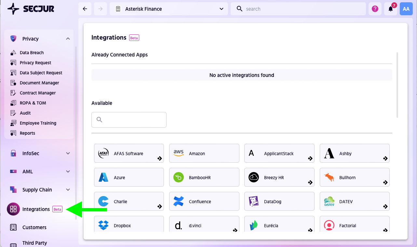Click the Data Breach icon

coord(13,53)
